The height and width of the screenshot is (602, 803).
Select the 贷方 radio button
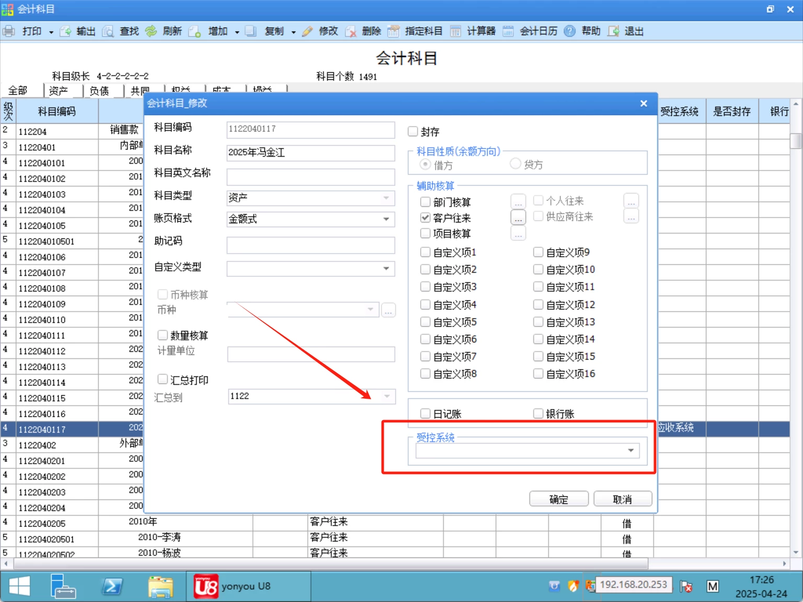pyautogui.click(x=515, y=164)
